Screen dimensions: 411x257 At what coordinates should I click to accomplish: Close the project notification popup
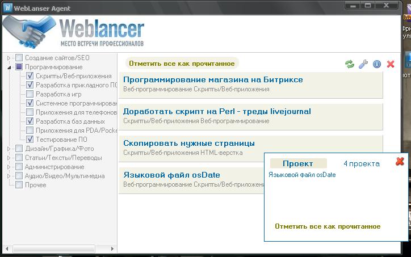point(400,161)
